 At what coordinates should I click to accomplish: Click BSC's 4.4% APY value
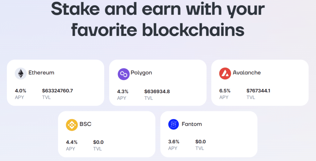72,142
